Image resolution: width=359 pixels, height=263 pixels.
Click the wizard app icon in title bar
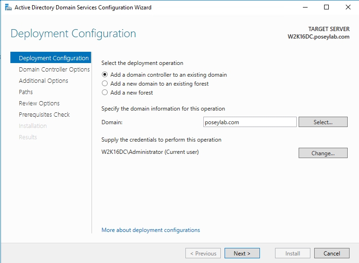tap(8, 8)
